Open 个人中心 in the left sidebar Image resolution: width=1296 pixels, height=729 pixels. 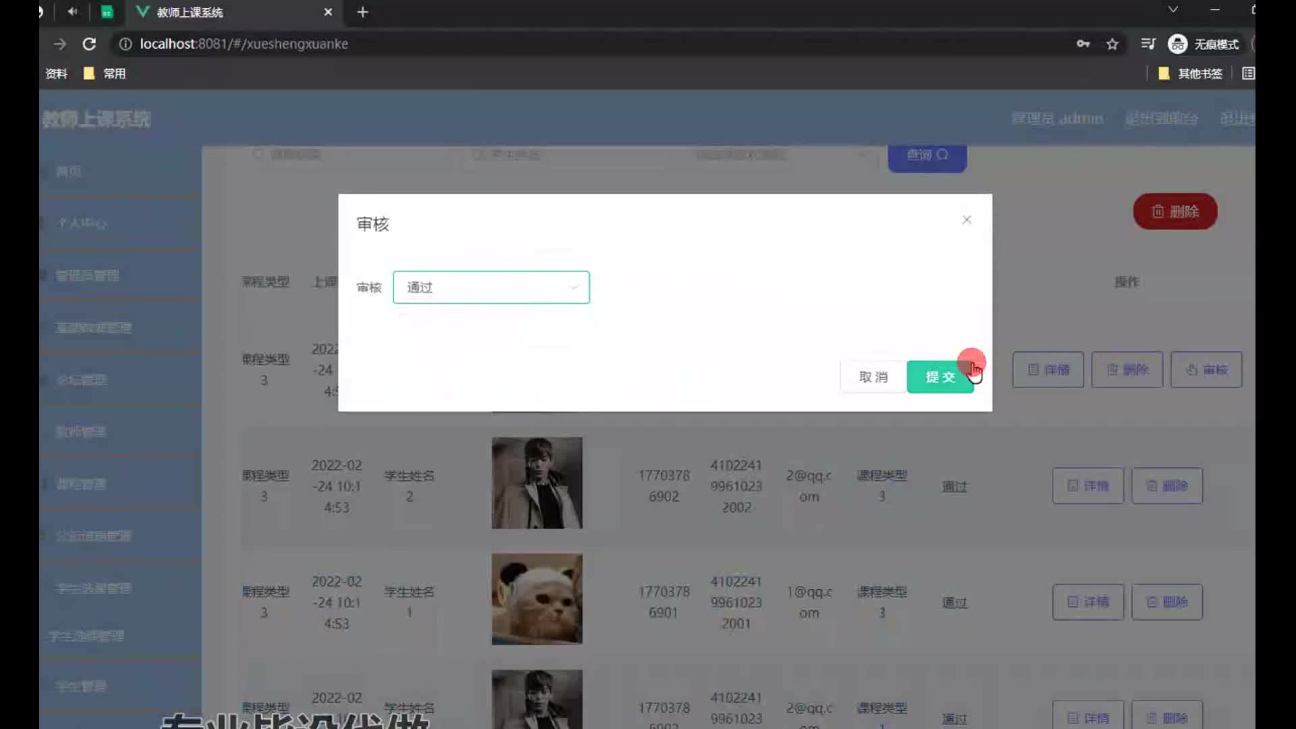coord(82,223)
